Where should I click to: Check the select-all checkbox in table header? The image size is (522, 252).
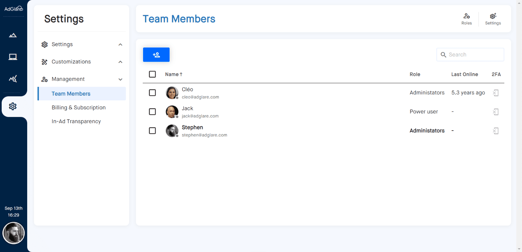click(152, 74)
